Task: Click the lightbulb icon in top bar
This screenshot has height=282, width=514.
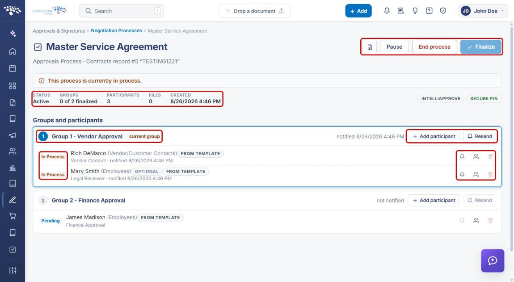Action: (415, 11)
